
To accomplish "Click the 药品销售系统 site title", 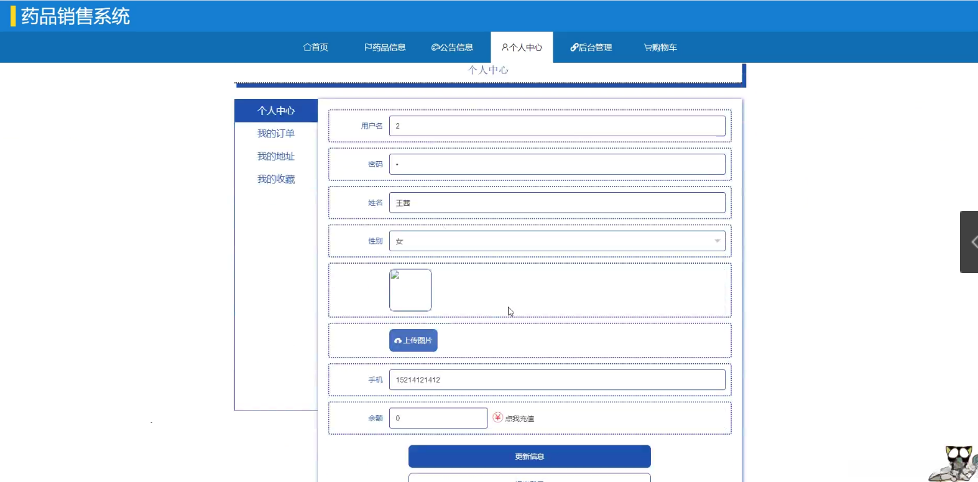I will click(x=75, y=16).
